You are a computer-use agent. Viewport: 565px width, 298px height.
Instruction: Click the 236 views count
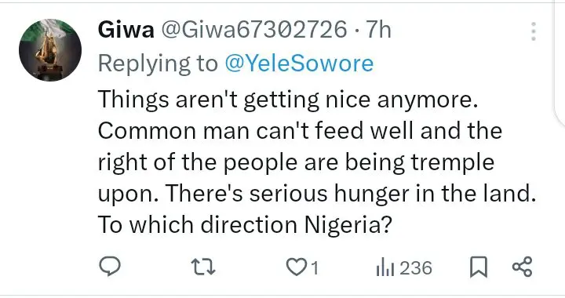click(415, 268)
